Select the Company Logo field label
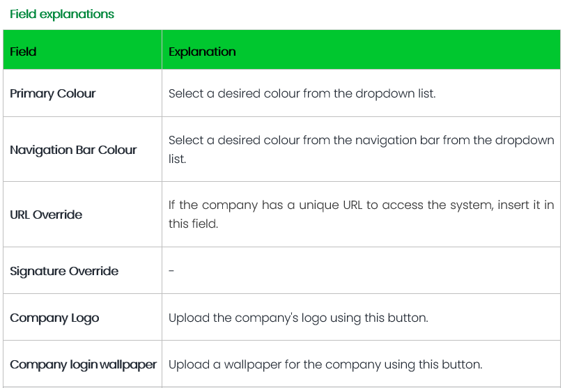The width and height of the screenshot is (565, 388). click(54, 318)
